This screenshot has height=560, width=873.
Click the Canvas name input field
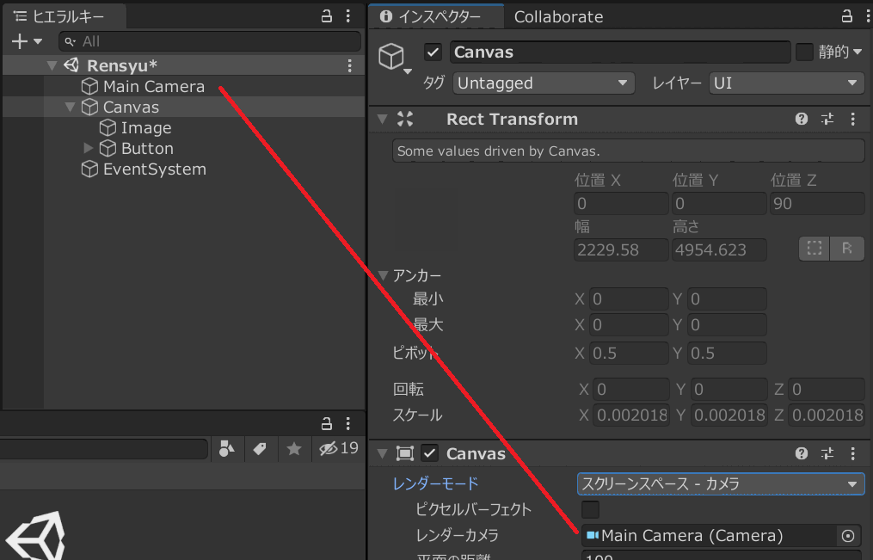coord(619,52)
